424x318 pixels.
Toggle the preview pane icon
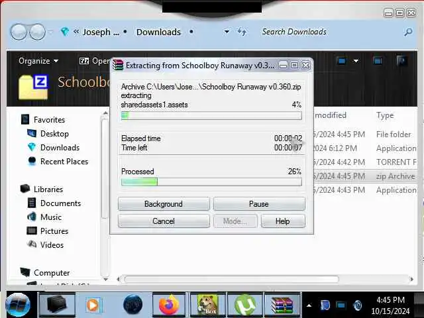pos(378,61)
